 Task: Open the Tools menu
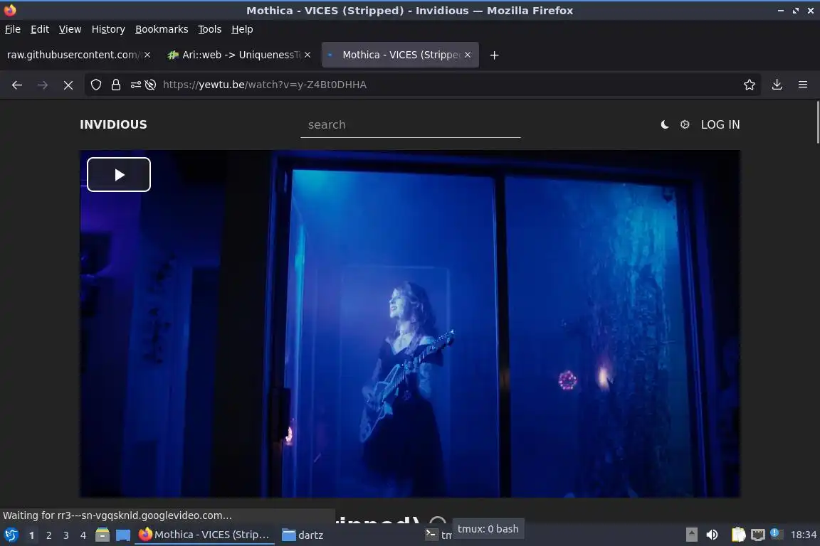210,29
